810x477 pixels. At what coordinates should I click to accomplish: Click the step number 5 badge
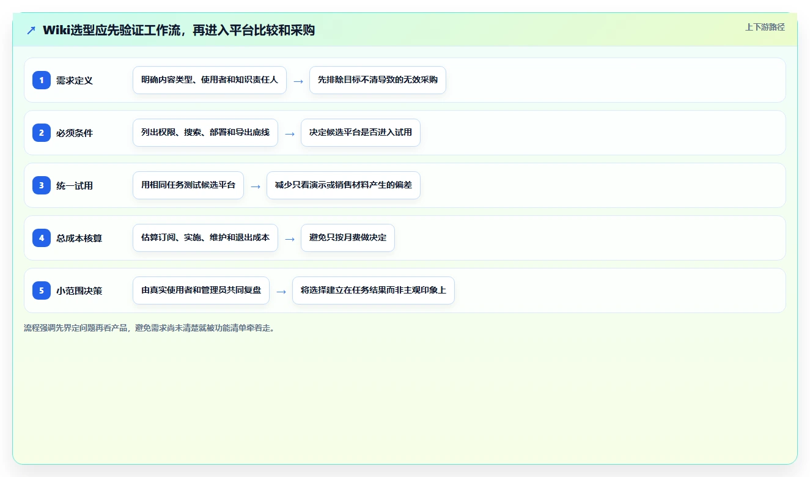[x=42, y=290]
